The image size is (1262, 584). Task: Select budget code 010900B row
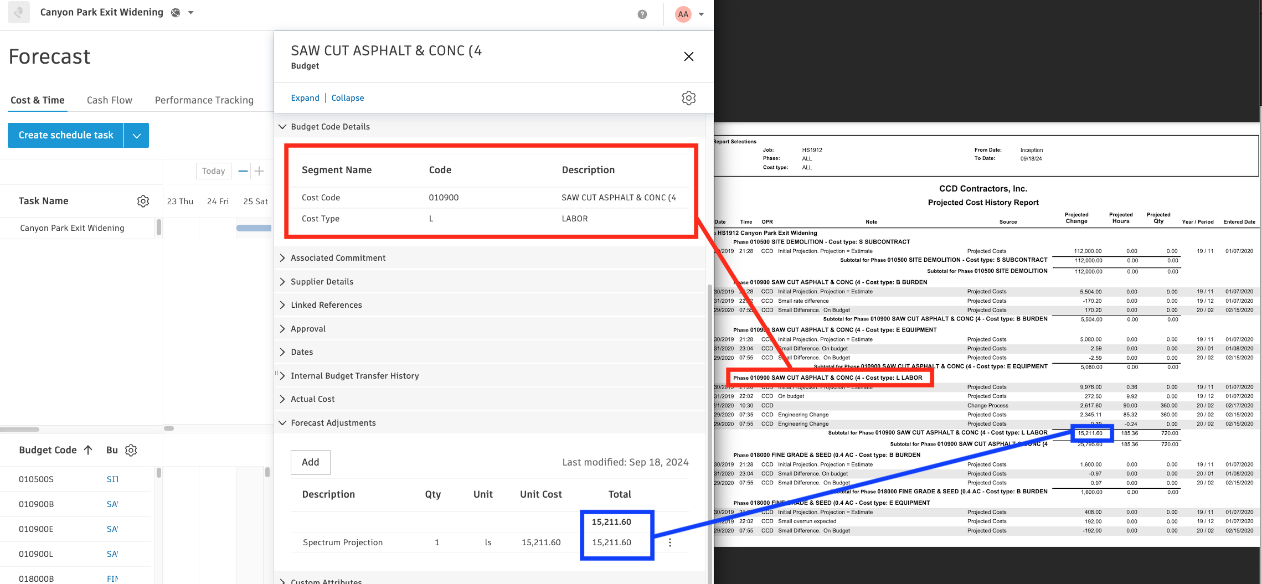(x=75, y=504)
